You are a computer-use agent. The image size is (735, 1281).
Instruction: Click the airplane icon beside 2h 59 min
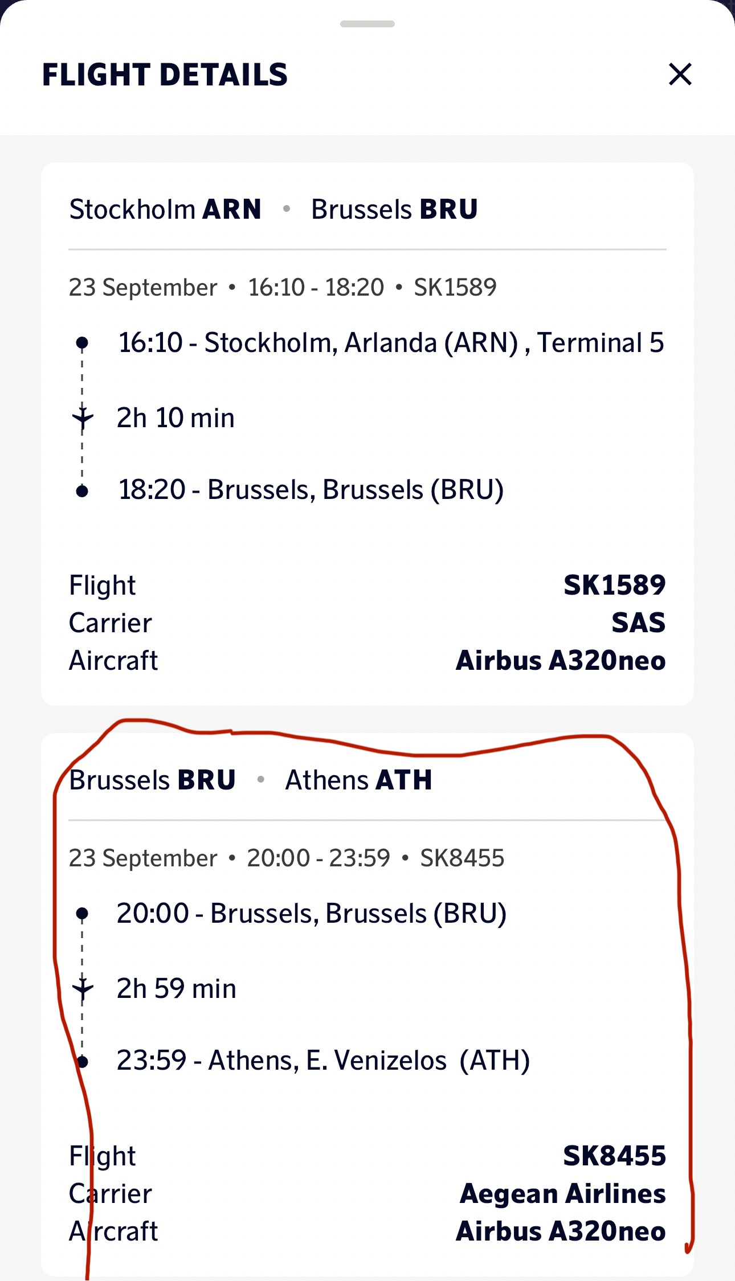83,988
